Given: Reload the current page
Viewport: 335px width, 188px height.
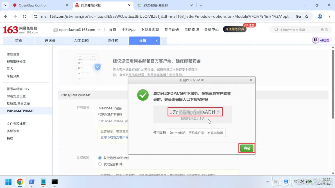Looking at the screenshot, I should [x=24, y=17].
